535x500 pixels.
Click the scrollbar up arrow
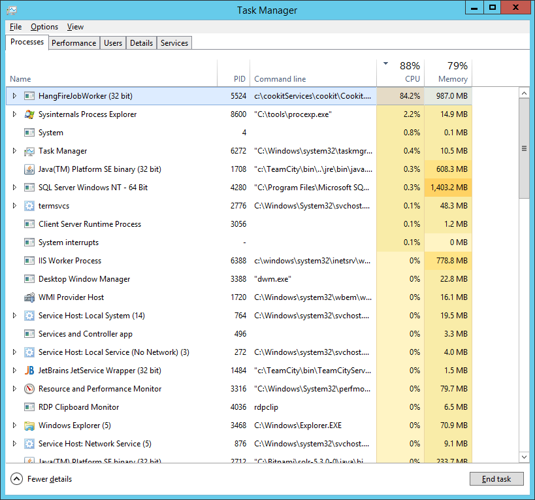coord(524,93)
